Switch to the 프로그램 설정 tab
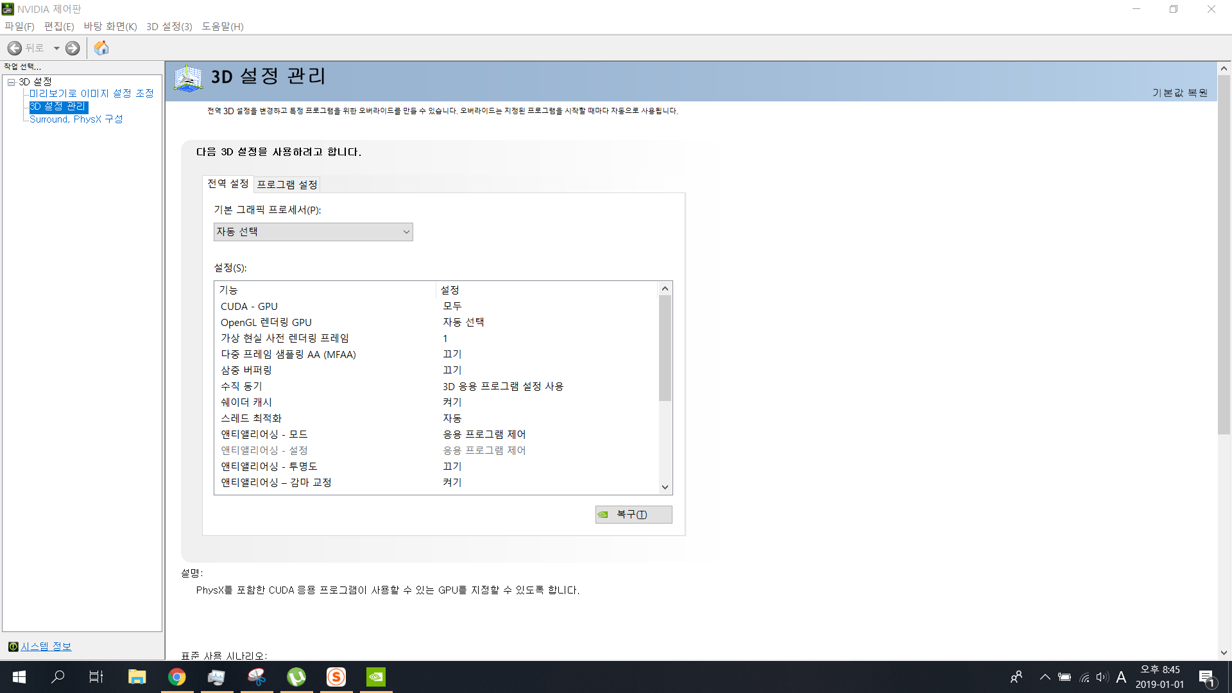1232x693 pixels. click(x=287, y=185)
